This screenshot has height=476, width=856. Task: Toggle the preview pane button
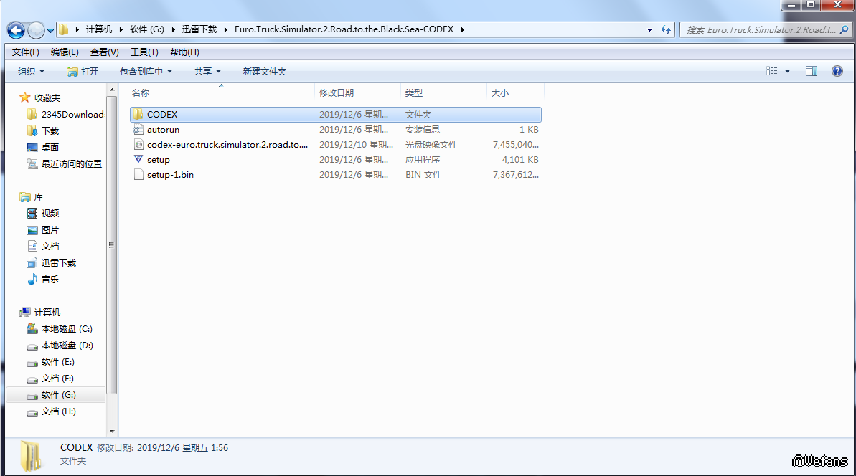[812, 72]
